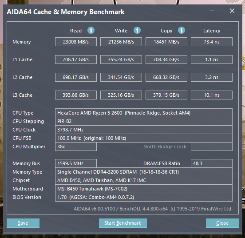
Task: Click the Memory row label
Action: tap(22, 42)
